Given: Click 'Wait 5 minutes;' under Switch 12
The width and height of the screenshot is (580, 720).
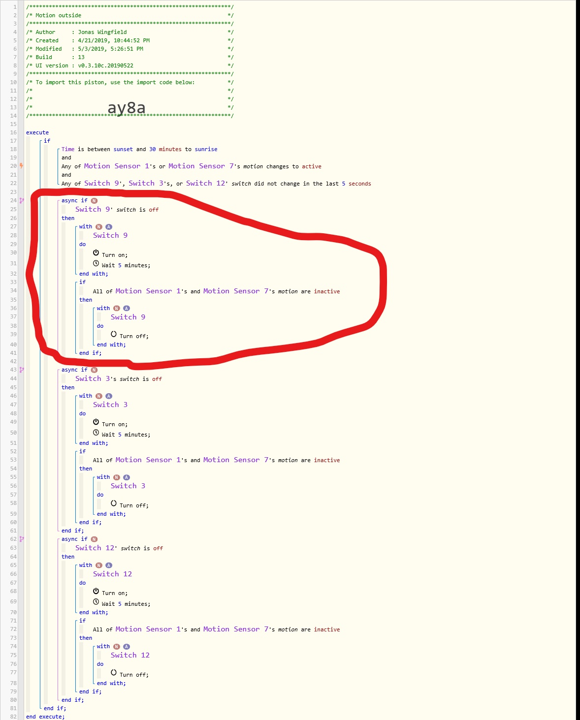Looking at the screenshot, I should tap(126, 604).
